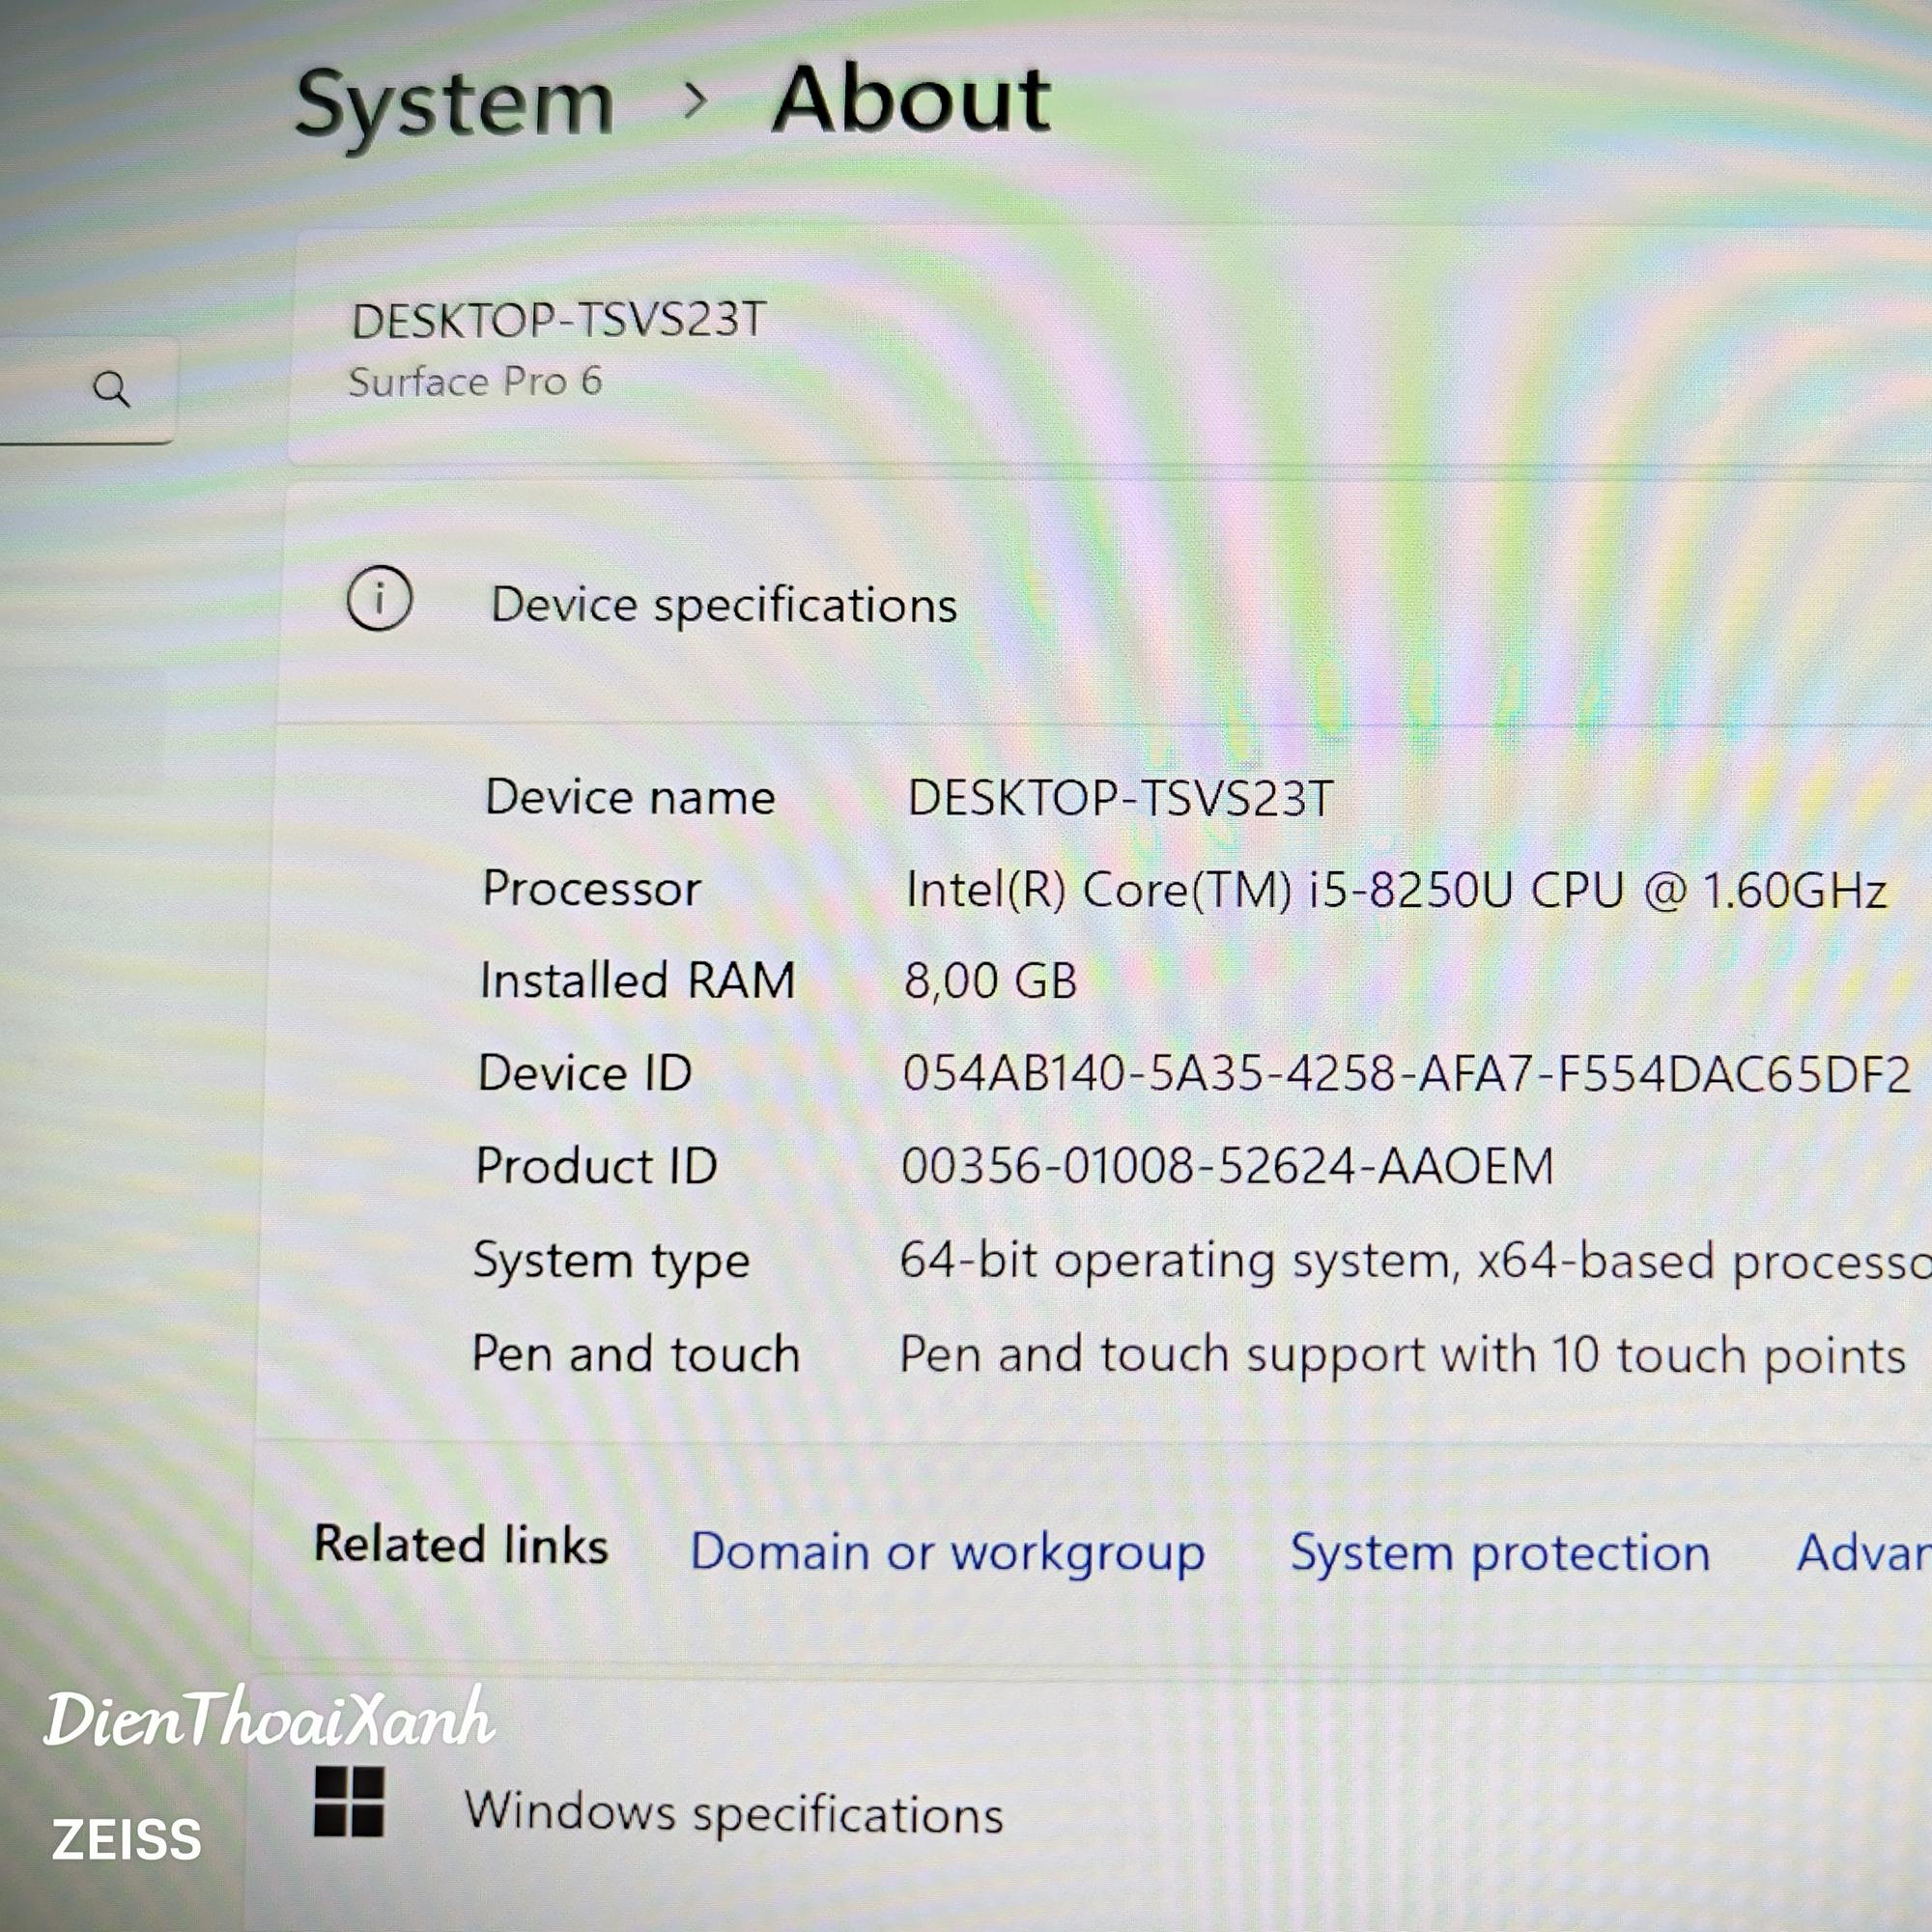Select the Intel Core i5-8250U processor value
1932x1932 pixels.
tap(1396, 890)
